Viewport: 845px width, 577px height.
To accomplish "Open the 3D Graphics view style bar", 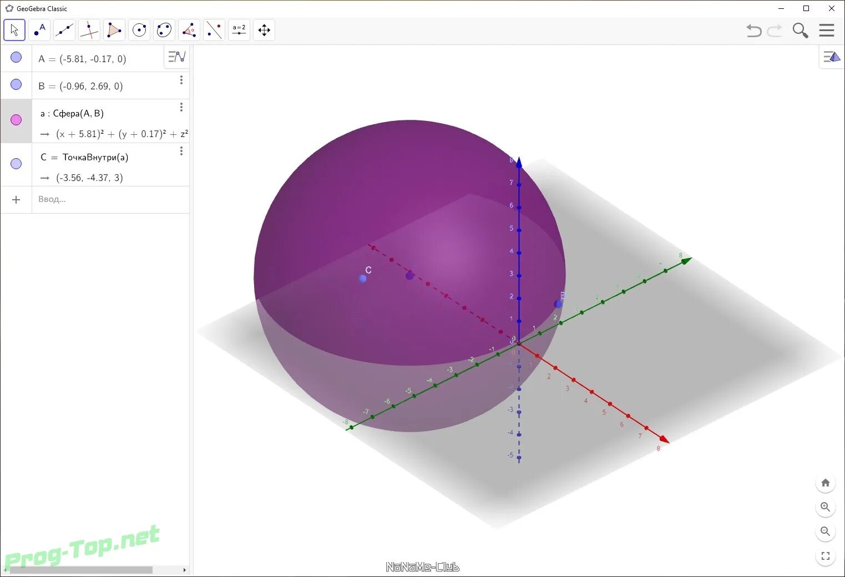I will 832,57.
